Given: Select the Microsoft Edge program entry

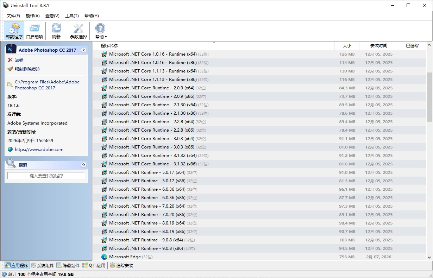Looking at the screenshot, I should click(x=125, y=257).
